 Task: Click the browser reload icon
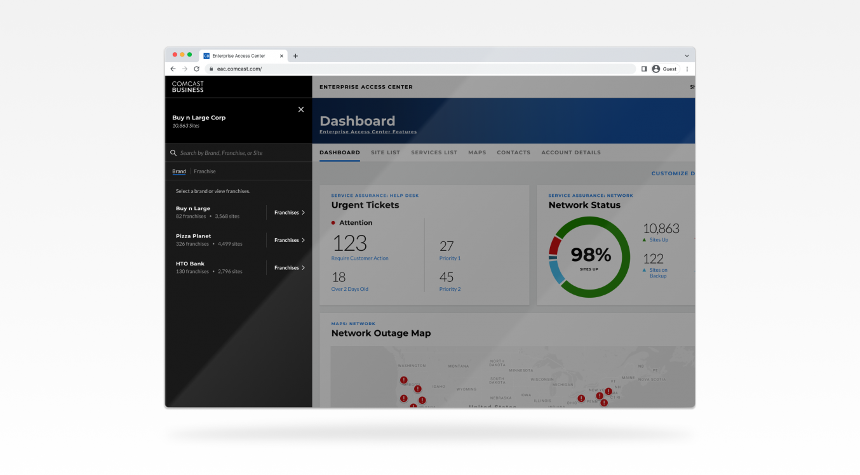197,69
